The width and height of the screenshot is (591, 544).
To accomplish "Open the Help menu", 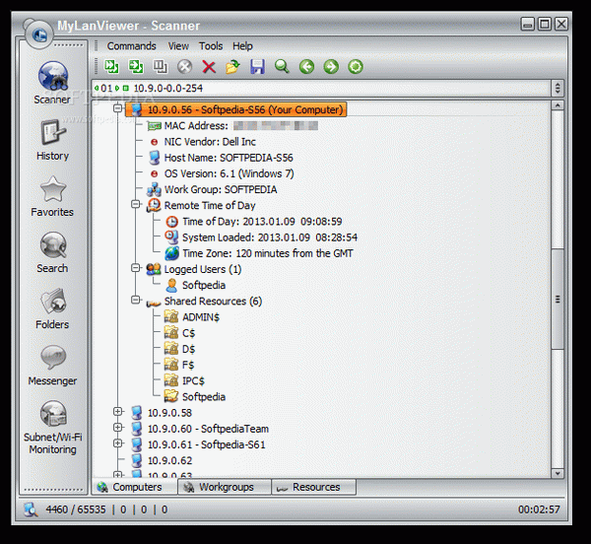I will [x=242, y=46].
